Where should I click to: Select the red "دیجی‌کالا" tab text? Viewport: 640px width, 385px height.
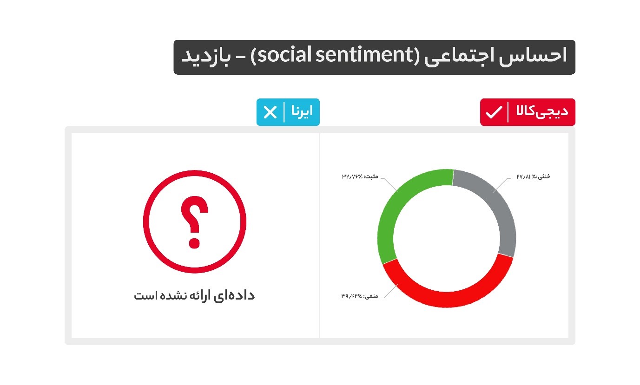(541, 112)
